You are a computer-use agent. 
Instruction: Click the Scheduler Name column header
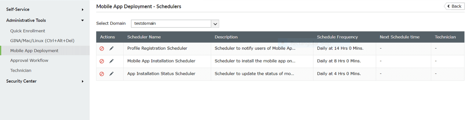(x=144, y=37)
